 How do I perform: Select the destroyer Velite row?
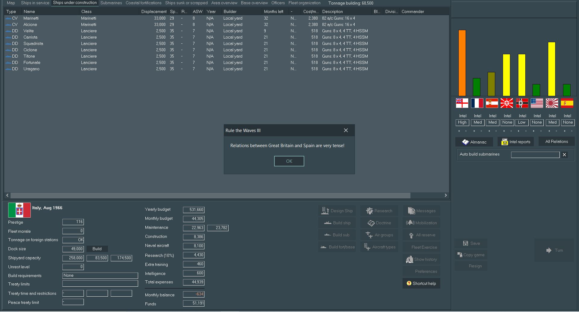226,31
